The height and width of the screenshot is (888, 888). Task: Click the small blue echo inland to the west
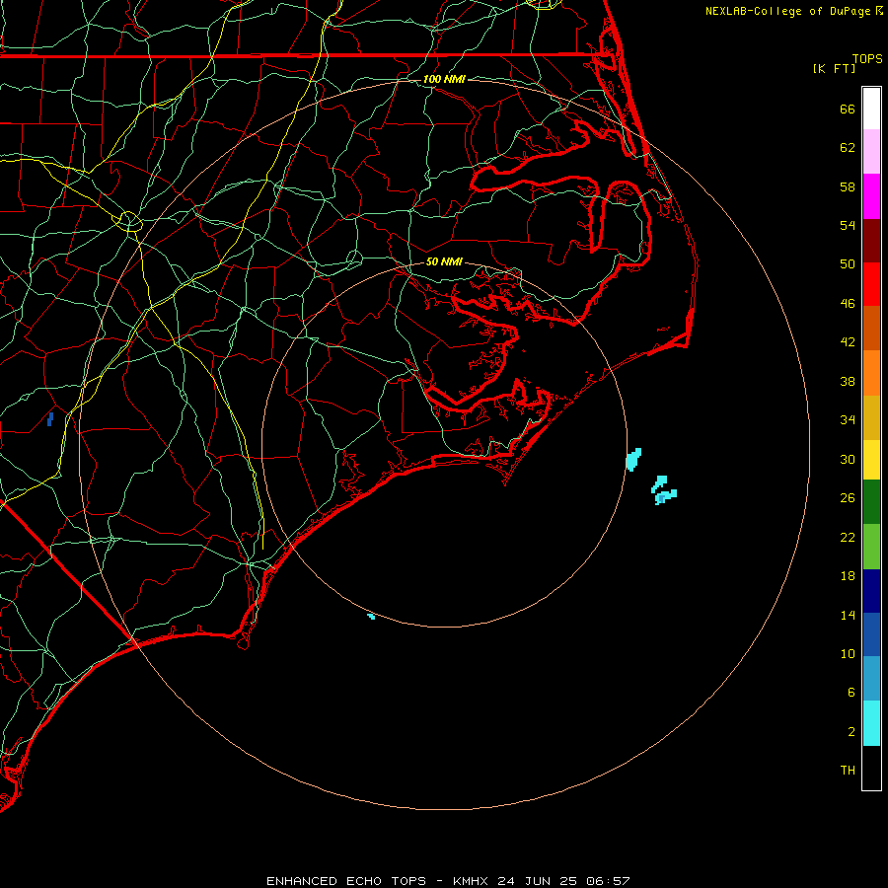tap(50, 419)
